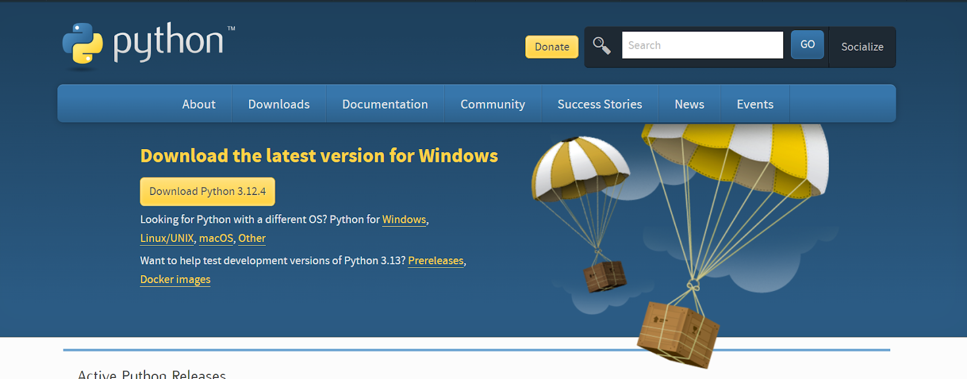
Task: Open the Socialize menu
Action: click(x=862, y=47)
